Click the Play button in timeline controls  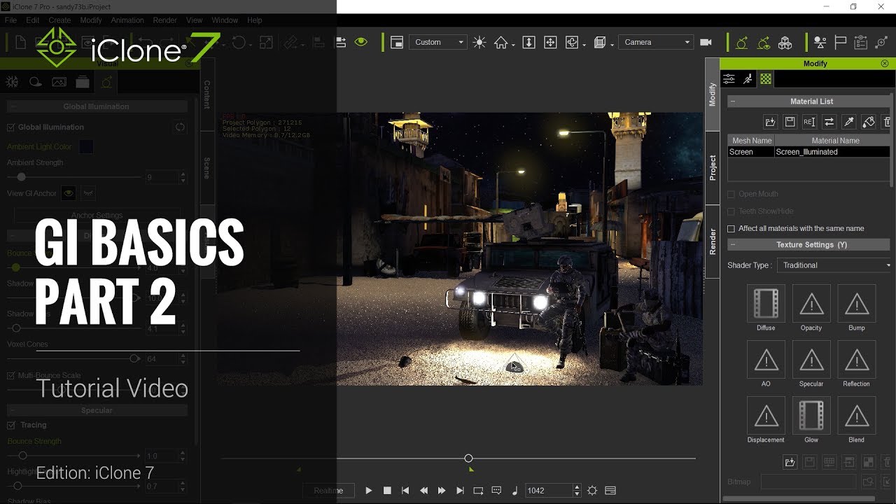click(369, 491)
